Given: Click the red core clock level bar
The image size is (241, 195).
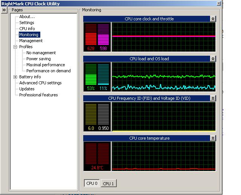Looking at the screenshot, I should pyautogui.click(x=91, y=34).
